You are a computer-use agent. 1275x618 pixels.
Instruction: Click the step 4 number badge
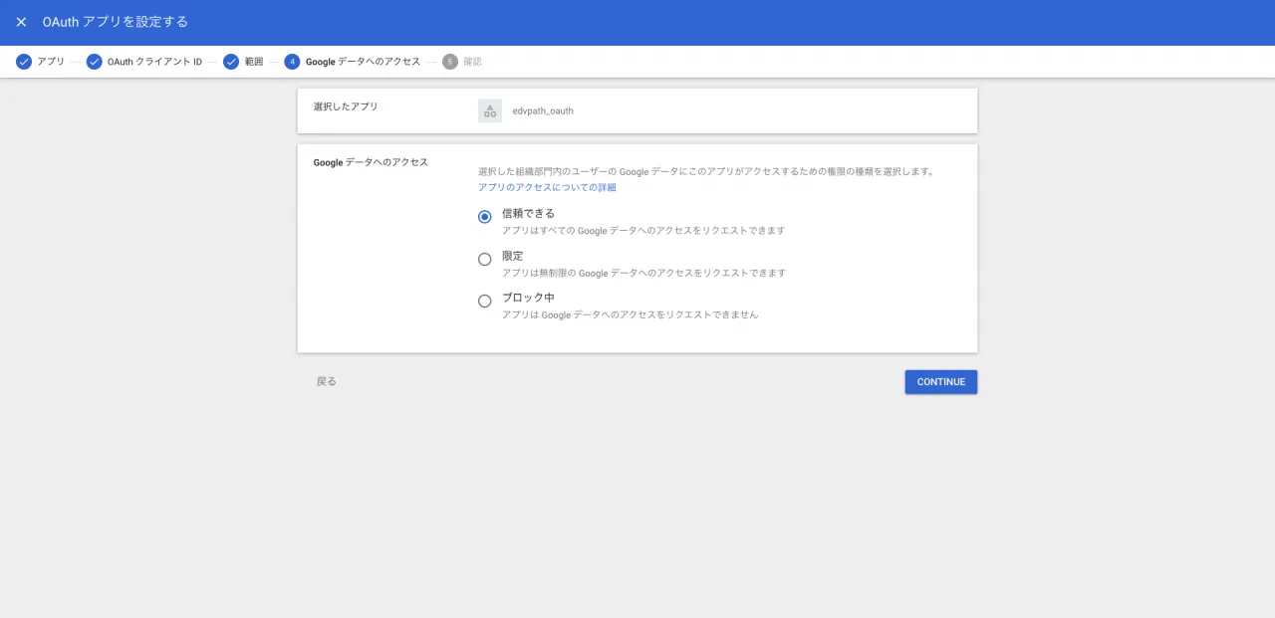[292, 62]
